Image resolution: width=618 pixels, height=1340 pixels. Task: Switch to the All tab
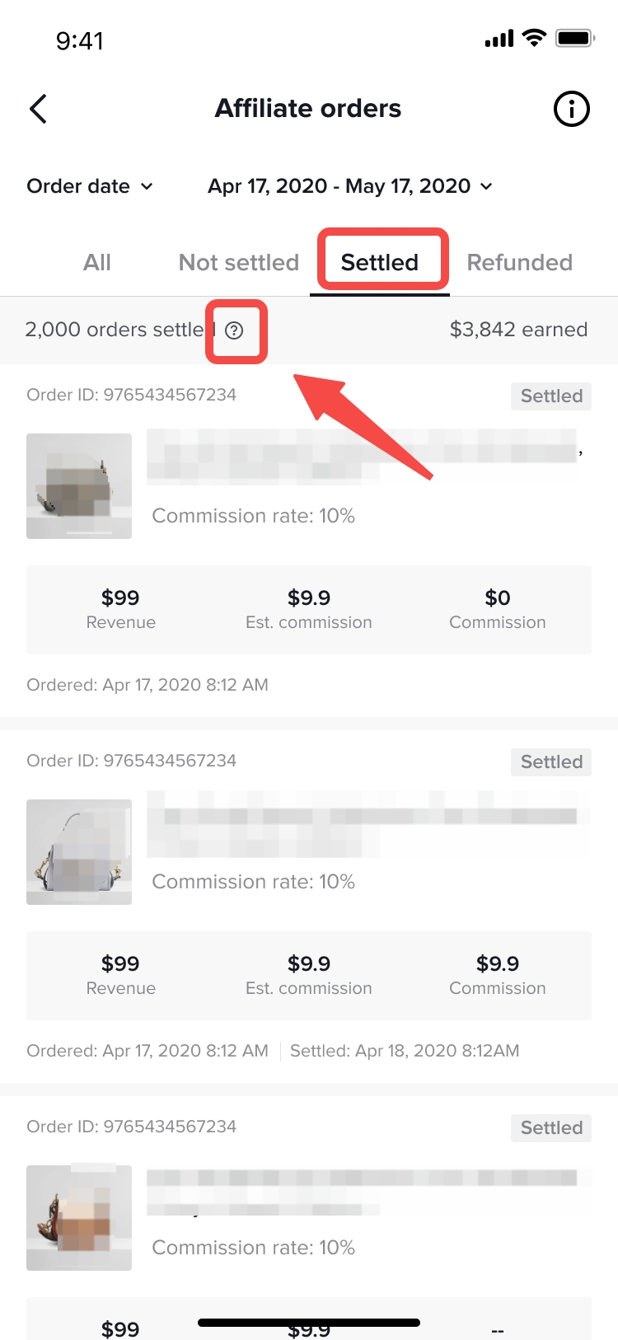coord(97,262)
